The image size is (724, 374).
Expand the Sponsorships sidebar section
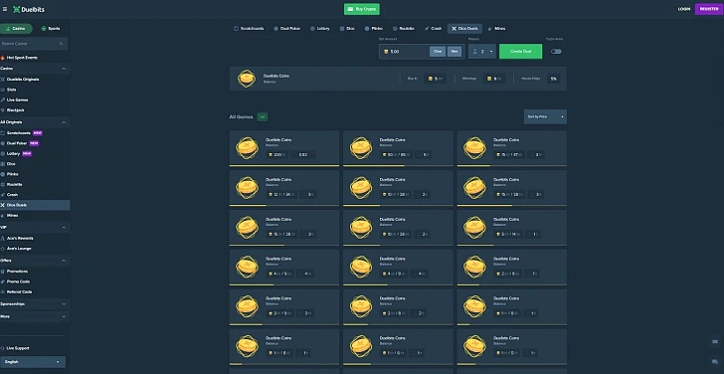tap(64, 304)
